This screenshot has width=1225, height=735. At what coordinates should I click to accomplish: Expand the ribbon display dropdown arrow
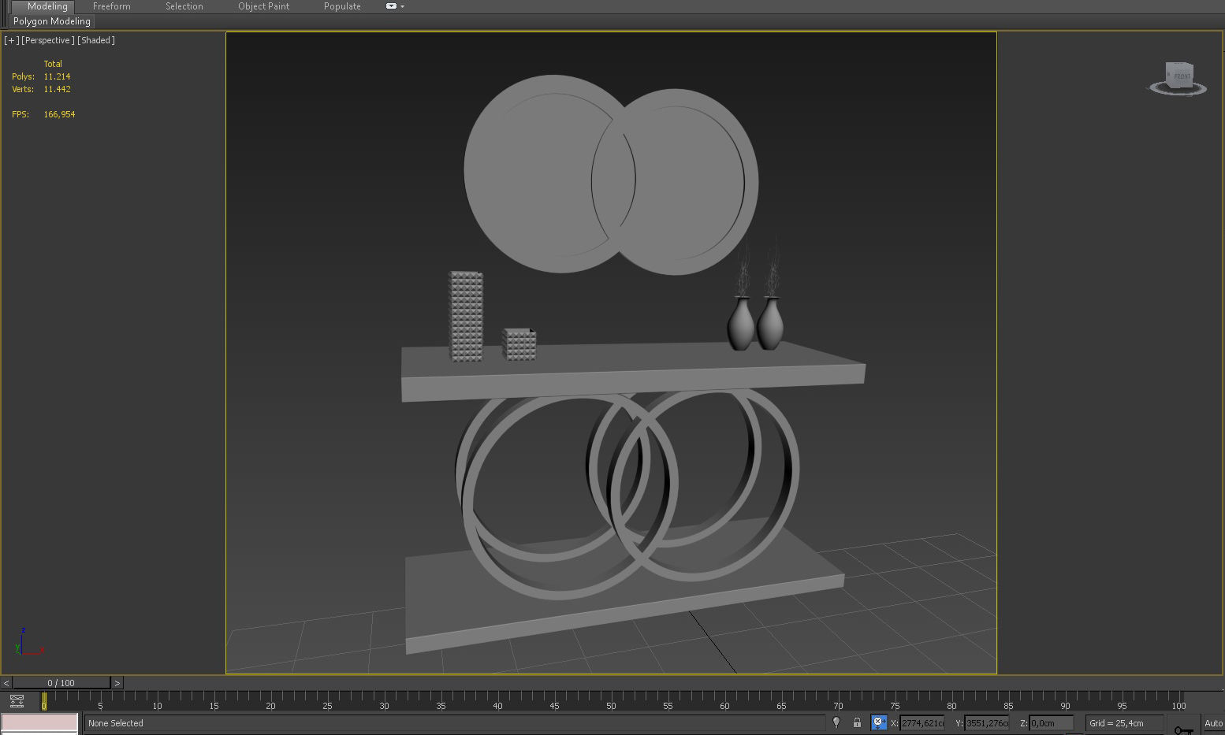pyautogui.click(x=403, y=6)
